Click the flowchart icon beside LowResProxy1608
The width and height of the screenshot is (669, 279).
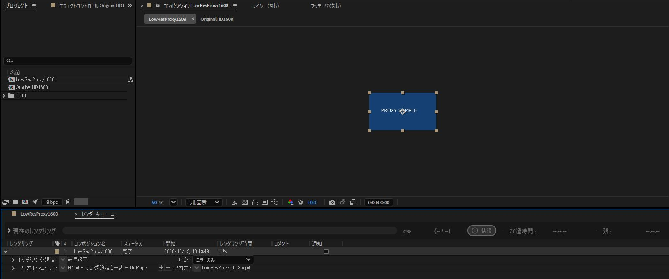(130, 80)
